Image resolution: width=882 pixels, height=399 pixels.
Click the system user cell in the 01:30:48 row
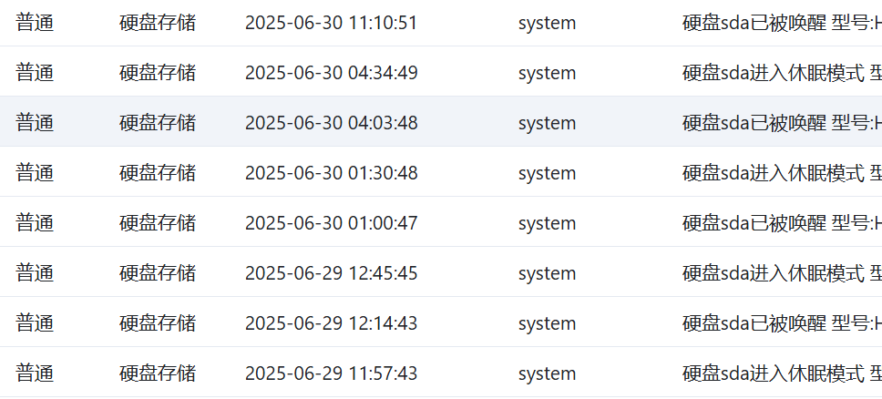point(547,173)
